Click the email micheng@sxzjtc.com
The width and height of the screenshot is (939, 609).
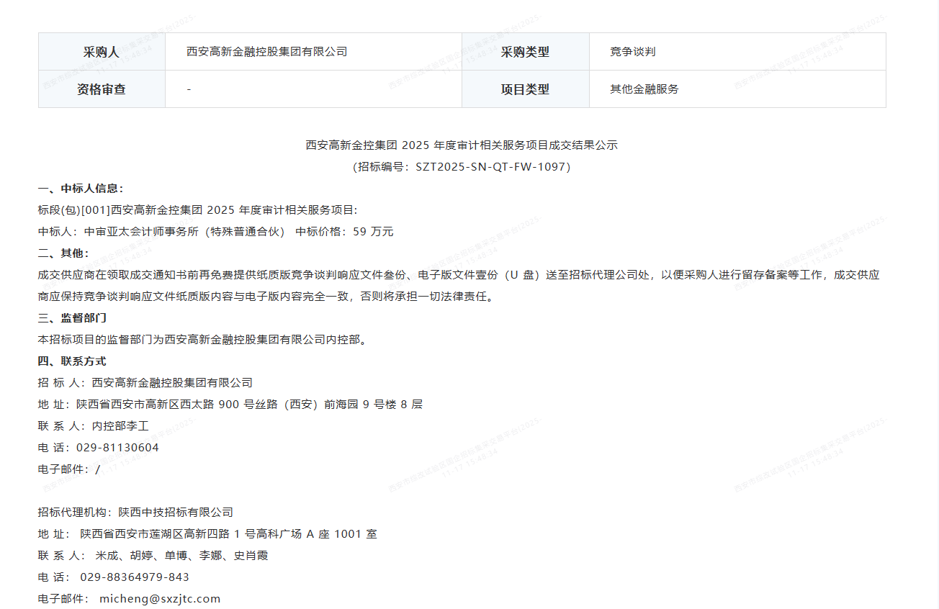pyautogui.click(x=159, y=599)
